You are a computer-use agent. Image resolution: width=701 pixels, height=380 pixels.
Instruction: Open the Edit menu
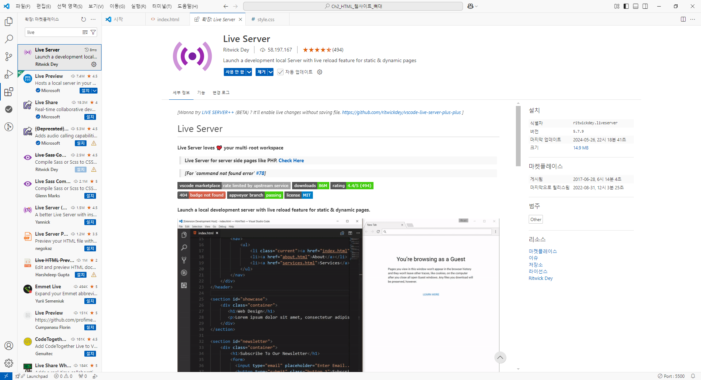(x=44, y=6)
